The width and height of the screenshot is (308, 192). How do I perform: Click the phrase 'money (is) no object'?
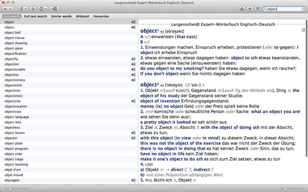[x=162, y=106]
